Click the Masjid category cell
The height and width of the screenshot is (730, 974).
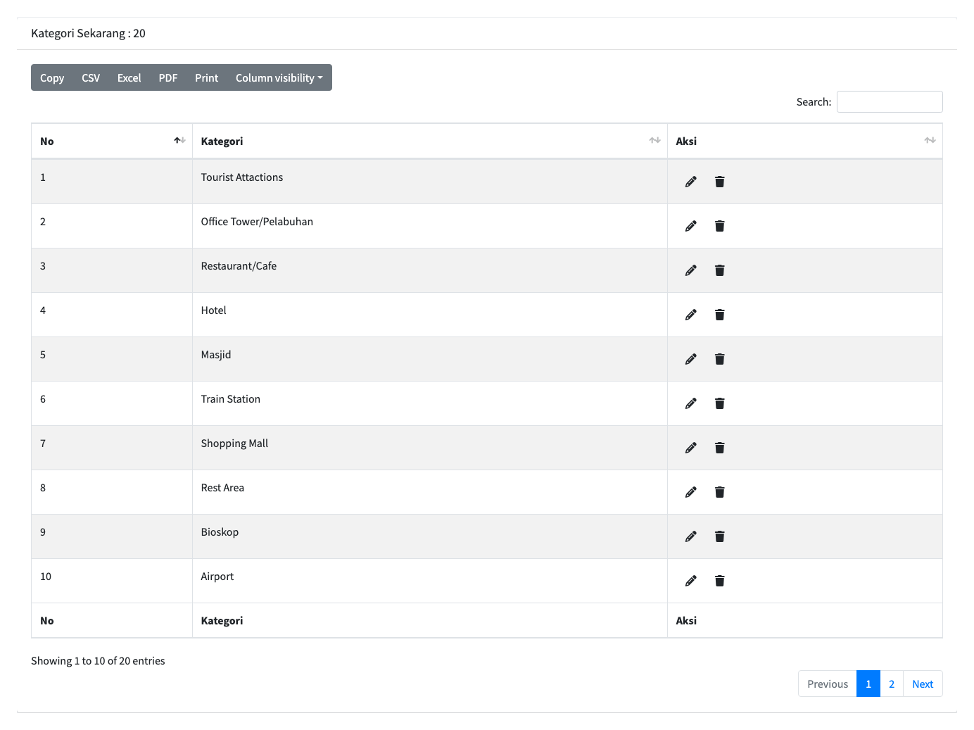tap(430, 359)
